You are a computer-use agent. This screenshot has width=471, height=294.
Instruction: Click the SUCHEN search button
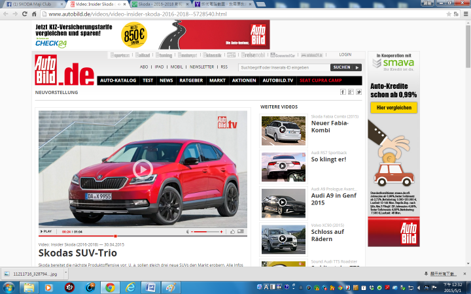tap(346, 67)
